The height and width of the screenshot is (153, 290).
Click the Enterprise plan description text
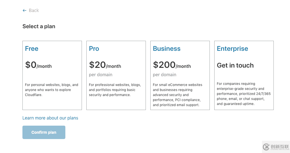[x=244, y=94]
